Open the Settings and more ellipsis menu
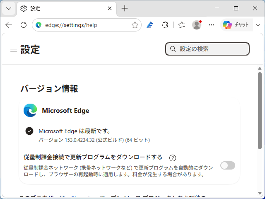 (212, 25)
